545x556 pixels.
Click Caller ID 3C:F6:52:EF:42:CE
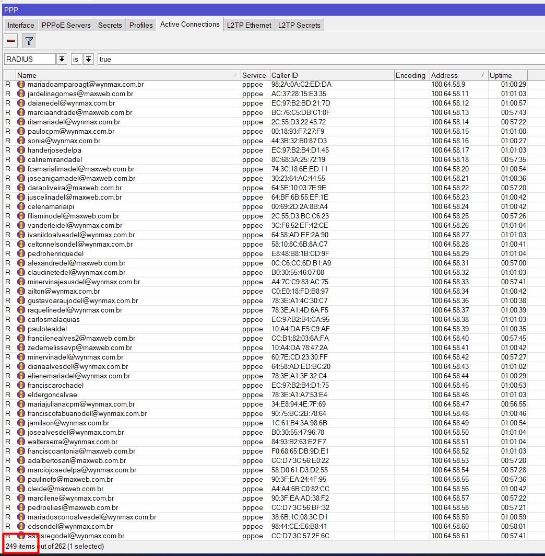(300, 226)
